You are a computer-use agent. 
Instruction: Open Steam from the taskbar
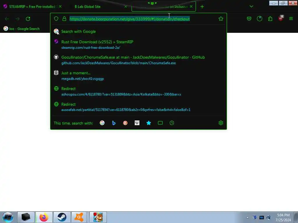coord(62,217)
